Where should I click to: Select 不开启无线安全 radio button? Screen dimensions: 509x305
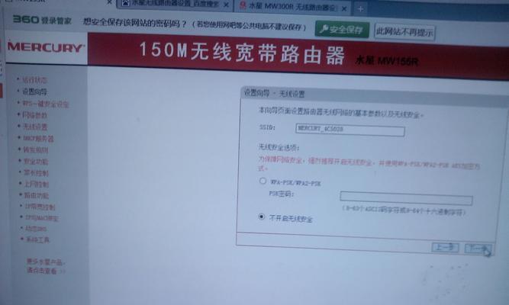[261, 217]
